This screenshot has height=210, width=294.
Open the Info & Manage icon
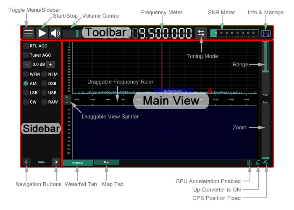coord(265,33)
